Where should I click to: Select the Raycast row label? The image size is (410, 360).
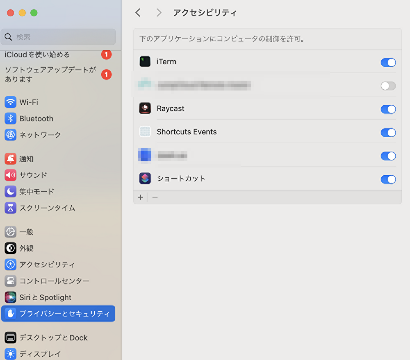coord(171,109)
